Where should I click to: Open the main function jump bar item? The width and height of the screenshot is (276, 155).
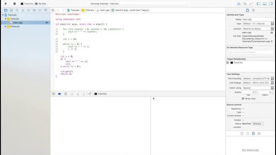coord(130,10)
